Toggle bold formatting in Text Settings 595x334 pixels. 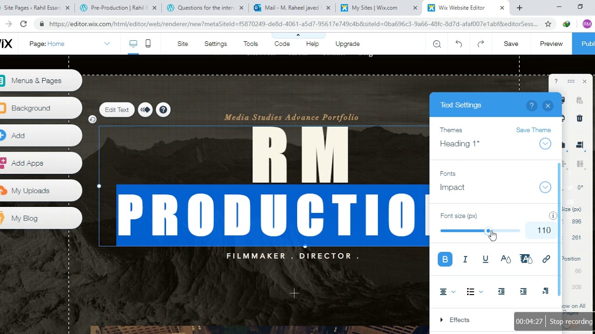coord(445,259)
